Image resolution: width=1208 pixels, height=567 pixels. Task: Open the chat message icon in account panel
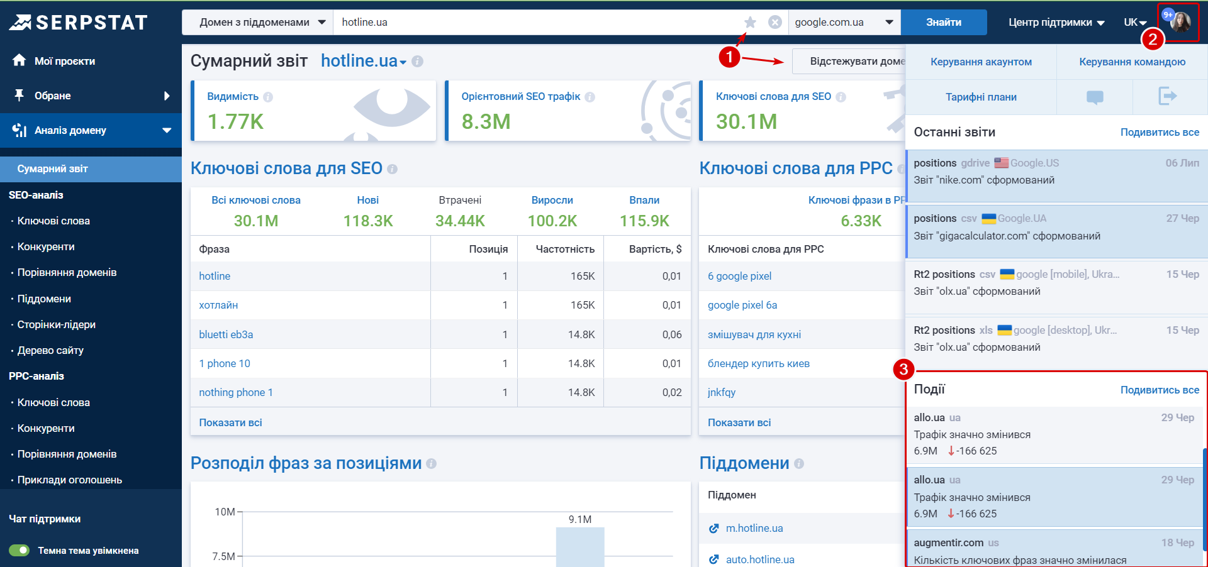[1095, 97]
